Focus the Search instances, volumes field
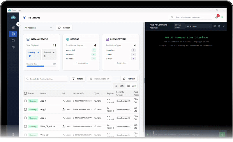The image size is (233, 142). pos(190,17)
